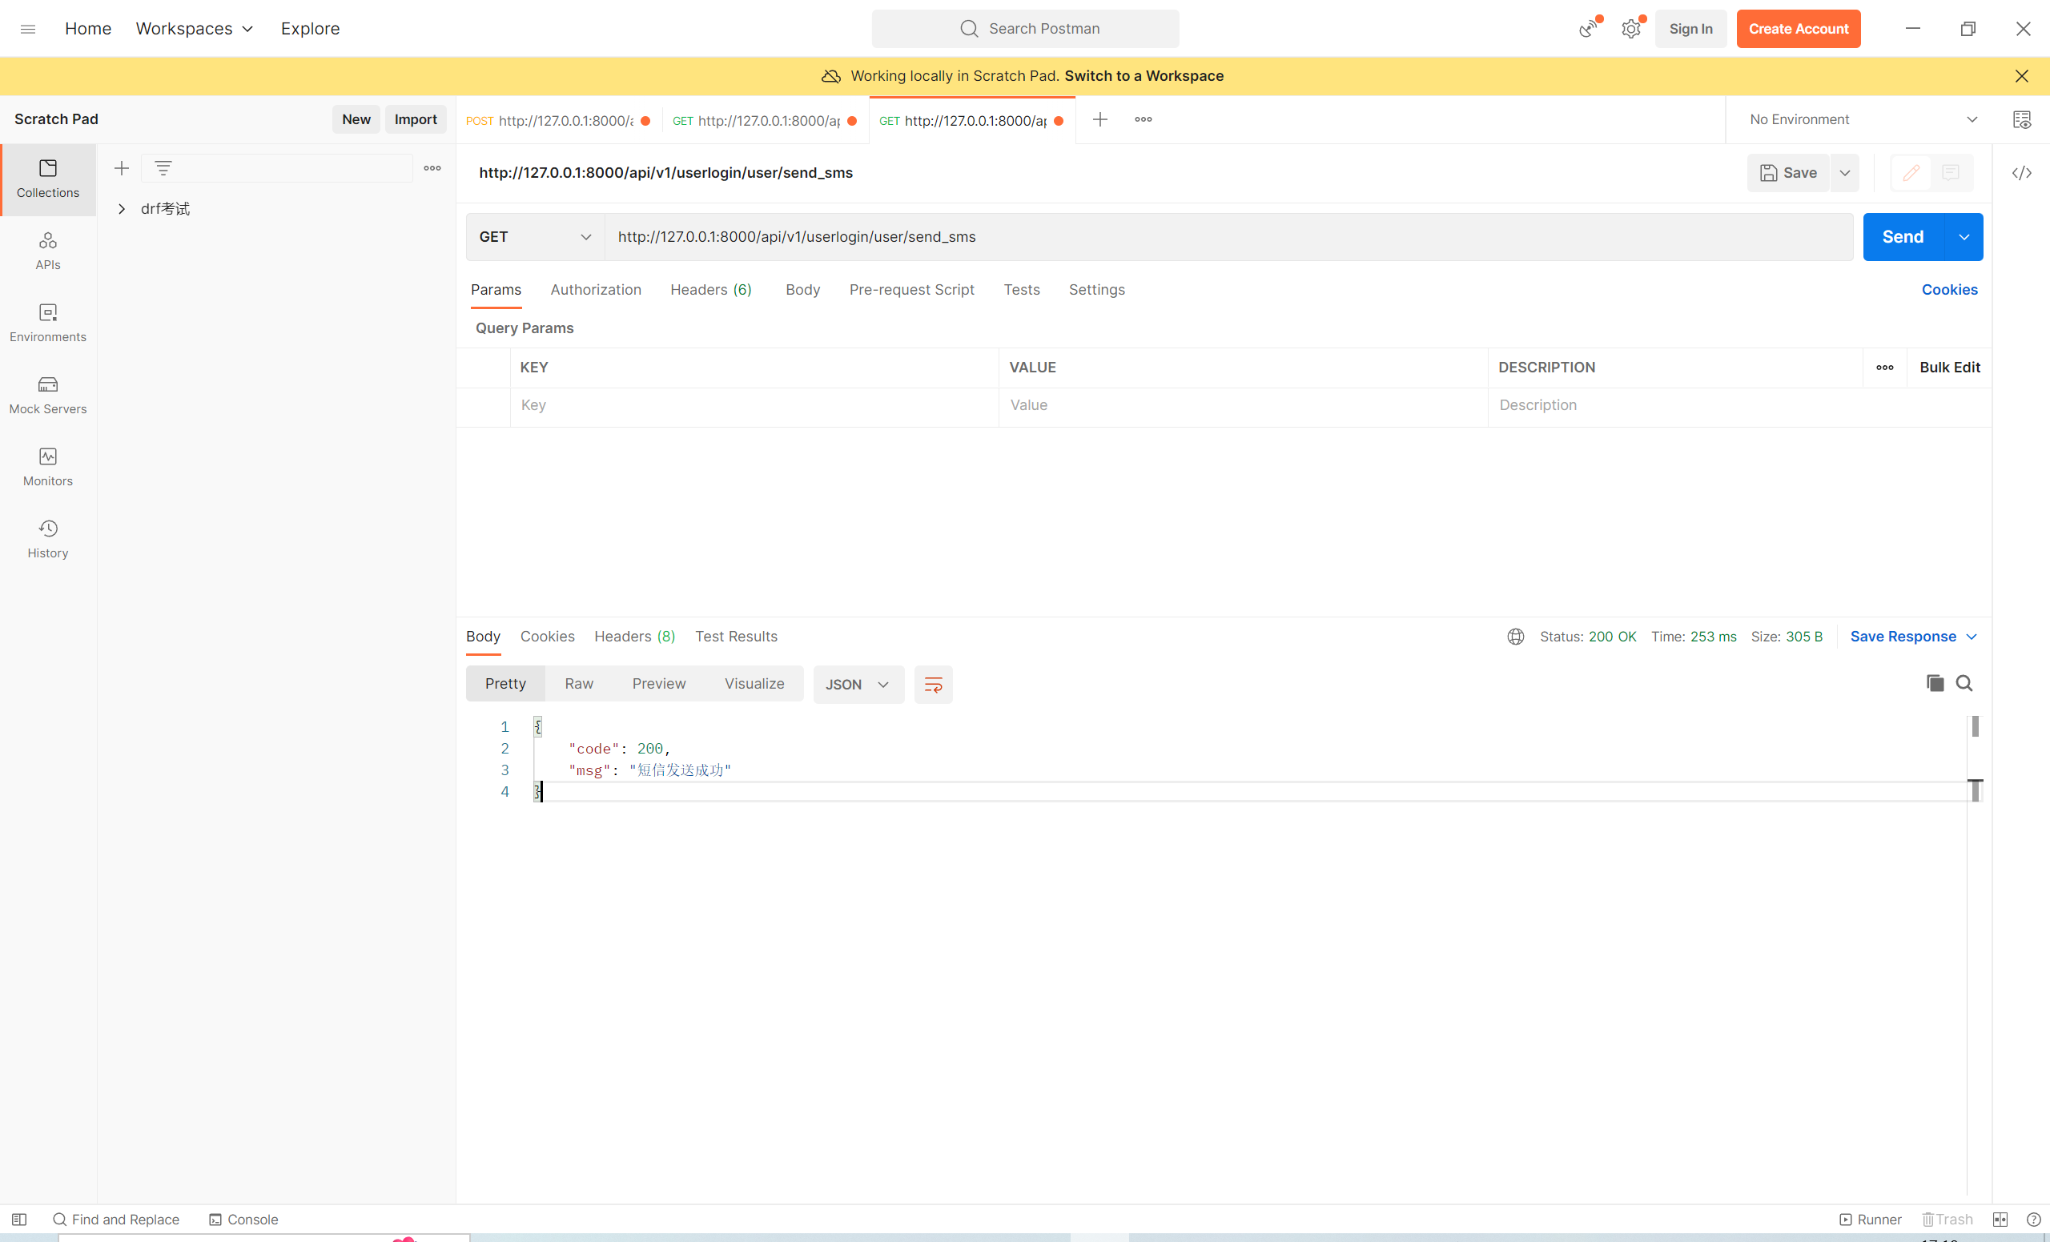Click the blue Send button
2050x1242 pixels.
tap(1902, 237)
